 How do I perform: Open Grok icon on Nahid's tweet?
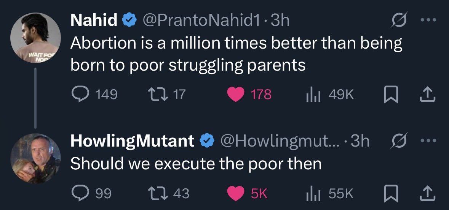point(399,20)
